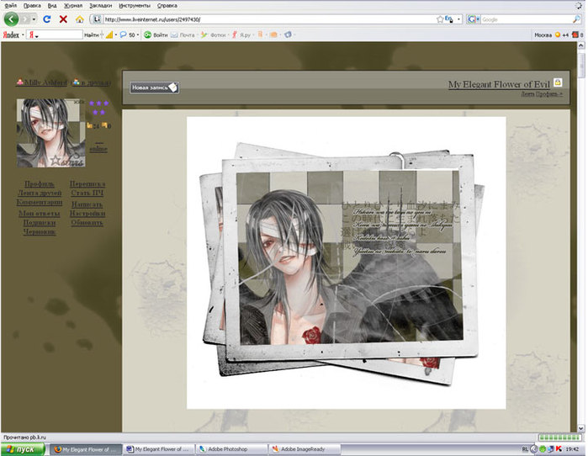Image resolution: width=588 pixels, height=456 pixels.
Task: Open the navigation history dropdown arrow
Action: 34,19
